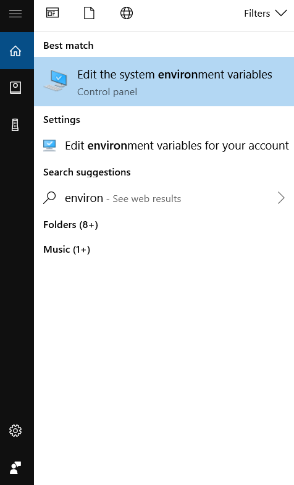Open Edit environment variables for your account
Viewport: 294px width, 485px height.
pyautogui.click(x=164, y=145)
